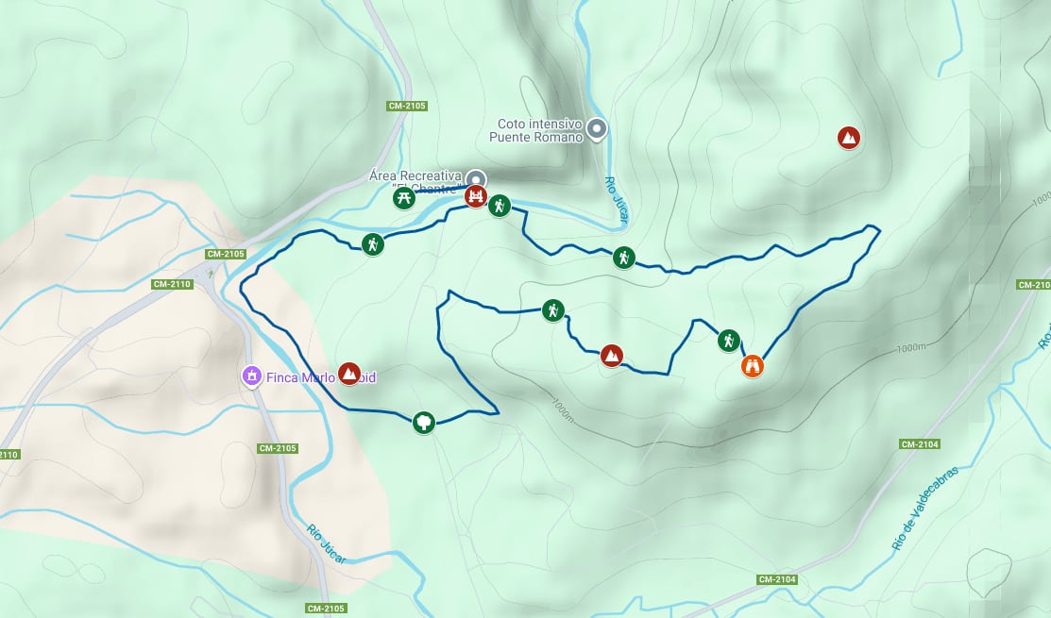
Task: Click hiker waypoint between picnic area and road junction
Action: (x=373, y=243)
